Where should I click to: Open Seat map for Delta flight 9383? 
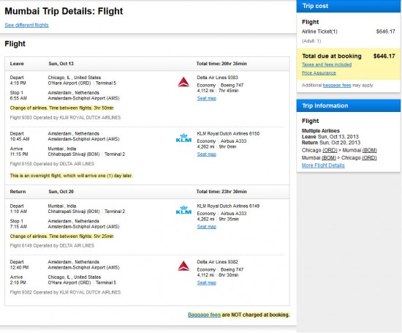207,98
